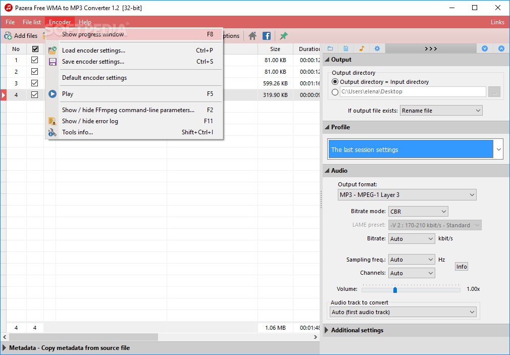This screenshot has height=355, width=510.
Task: Open the If output file exists dropdown
Action: pos(441,111)
